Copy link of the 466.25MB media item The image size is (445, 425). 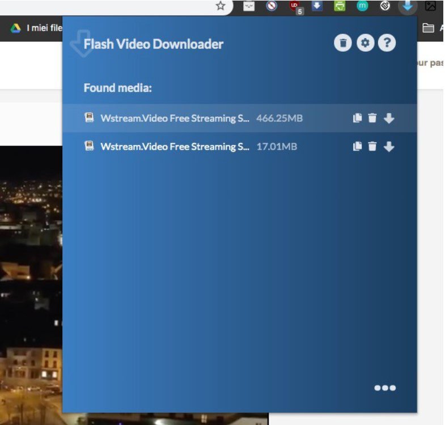point(357,118)
